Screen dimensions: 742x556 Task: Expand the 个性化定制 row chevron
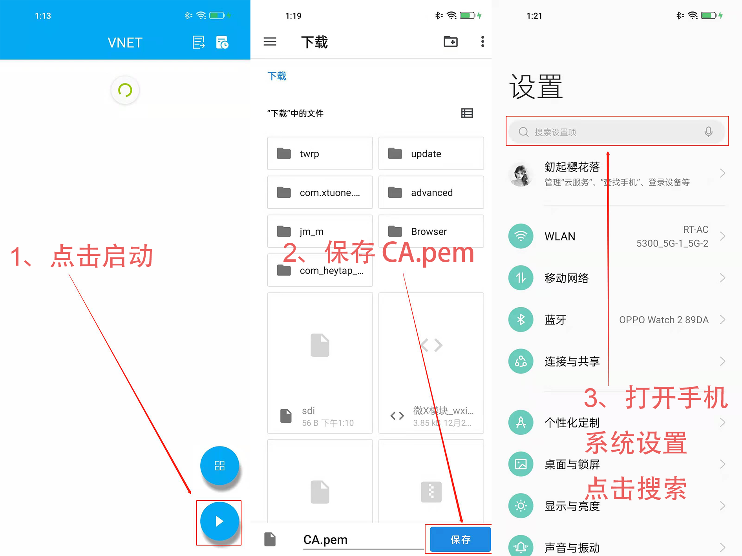point(722,422)
